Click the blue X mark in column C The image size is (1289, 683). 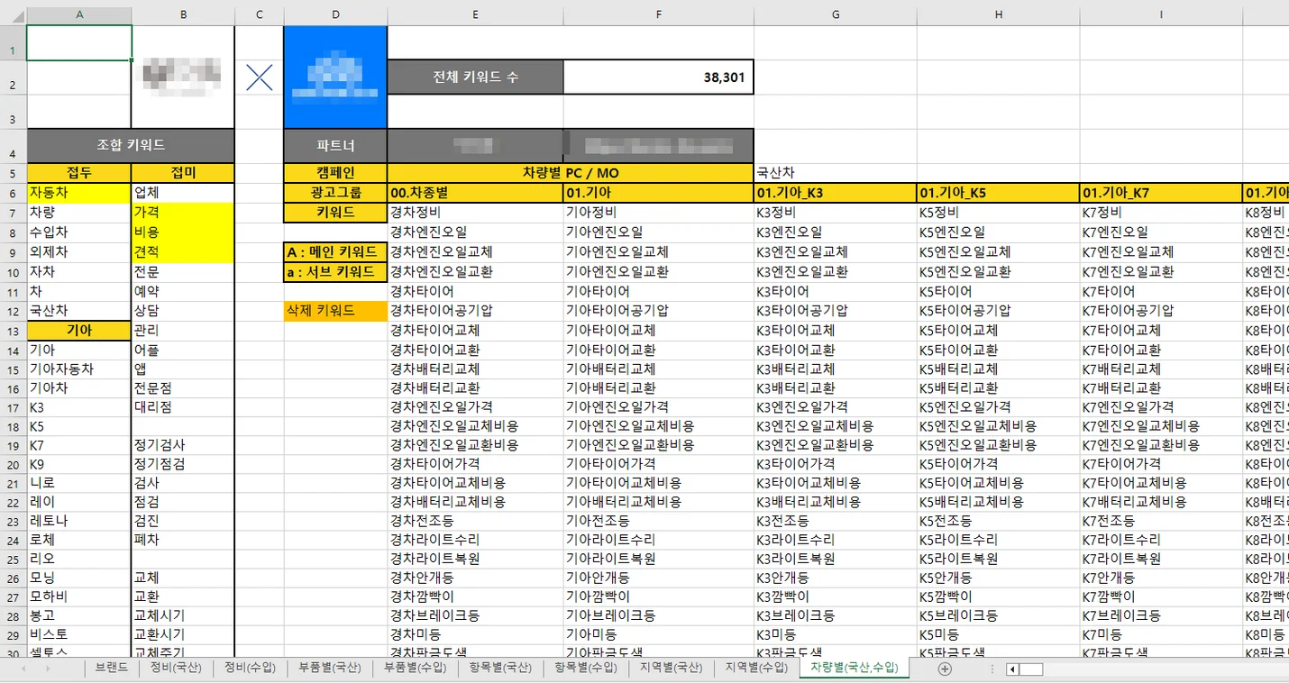260,77
